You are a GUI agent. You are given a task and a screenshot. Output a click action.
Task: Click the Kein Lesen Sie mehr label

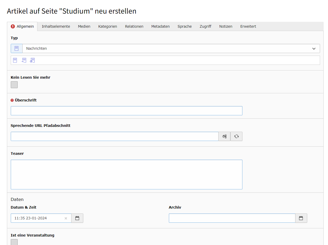30,77
